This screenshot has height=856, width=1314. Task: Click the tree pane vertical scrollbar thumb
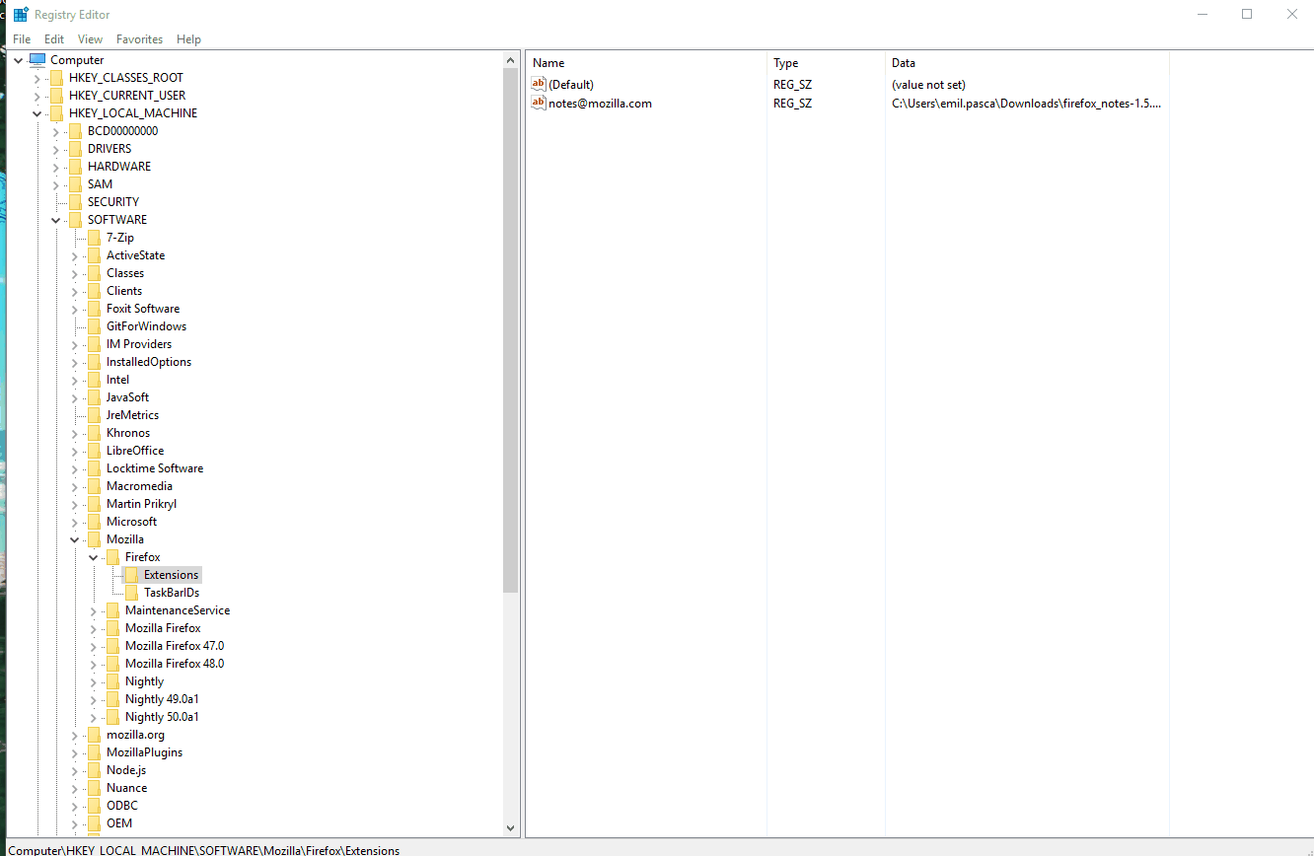(511, 330)
